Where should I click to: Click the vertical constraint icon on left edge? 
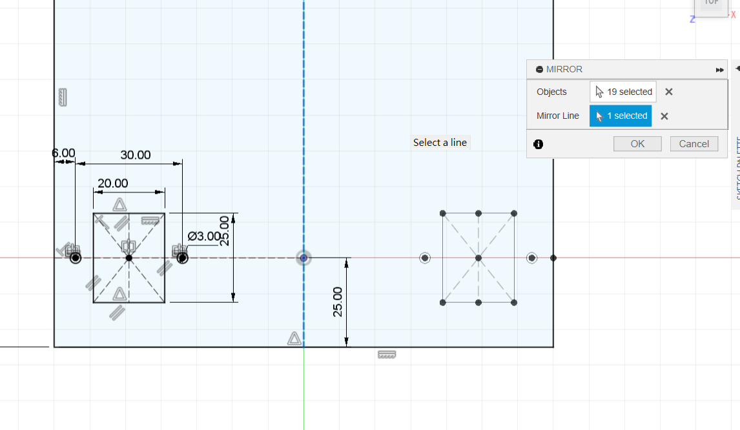63,97
